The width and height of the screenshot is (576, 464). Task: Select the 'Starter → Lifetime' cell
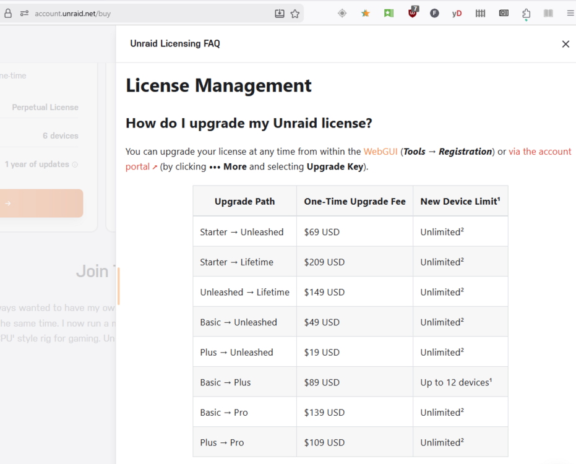point(244,262)
